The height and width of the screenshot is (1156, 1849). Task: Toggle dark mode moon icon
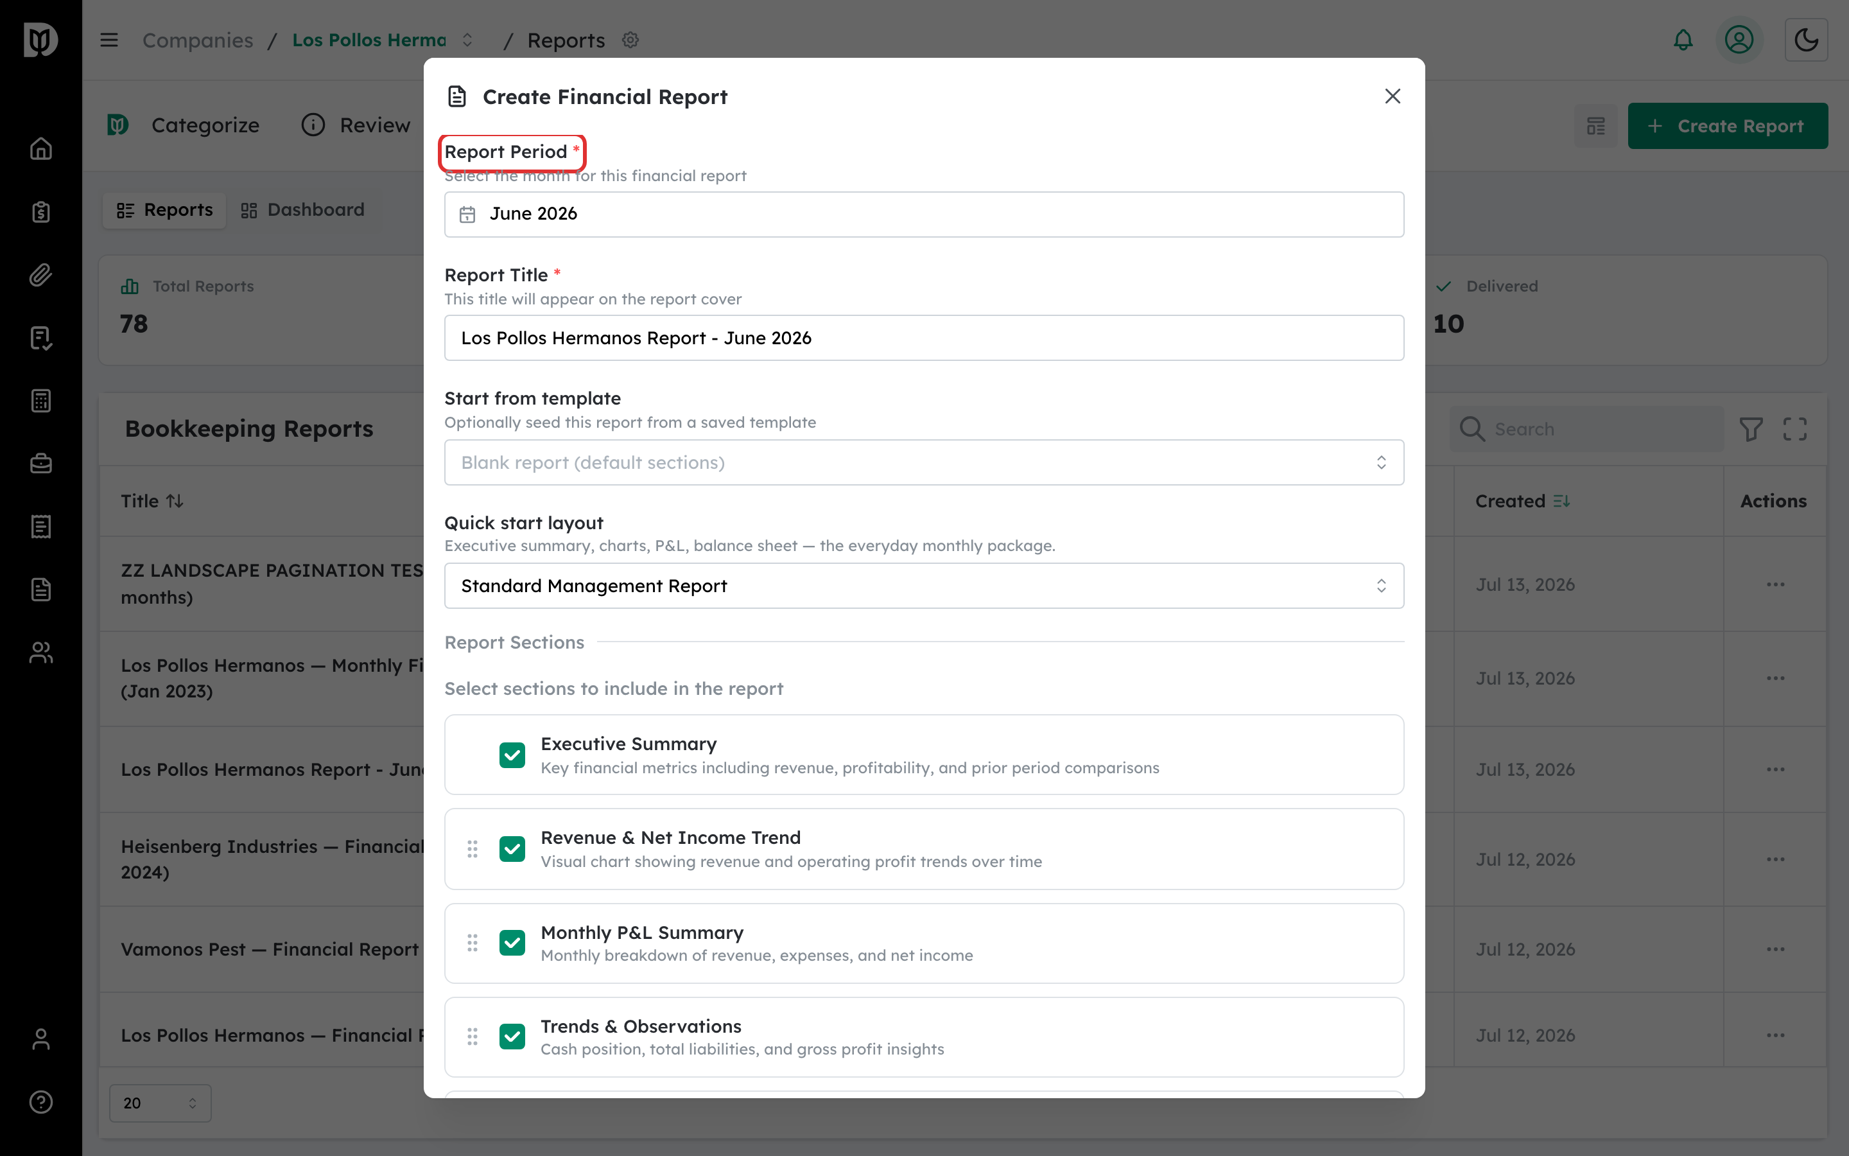point(1805,40)
